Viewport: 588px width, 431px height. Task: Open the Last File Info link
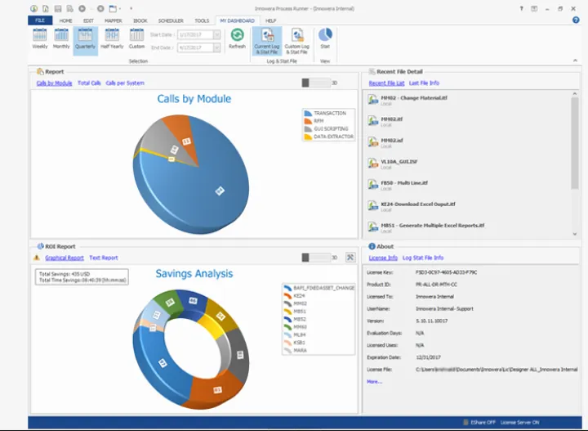click(x=424, y=83)
